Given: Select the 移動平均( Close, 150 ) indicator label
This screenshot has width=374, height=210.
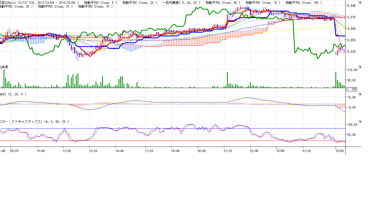Looking at the screenshot, I should pos(304,3).
